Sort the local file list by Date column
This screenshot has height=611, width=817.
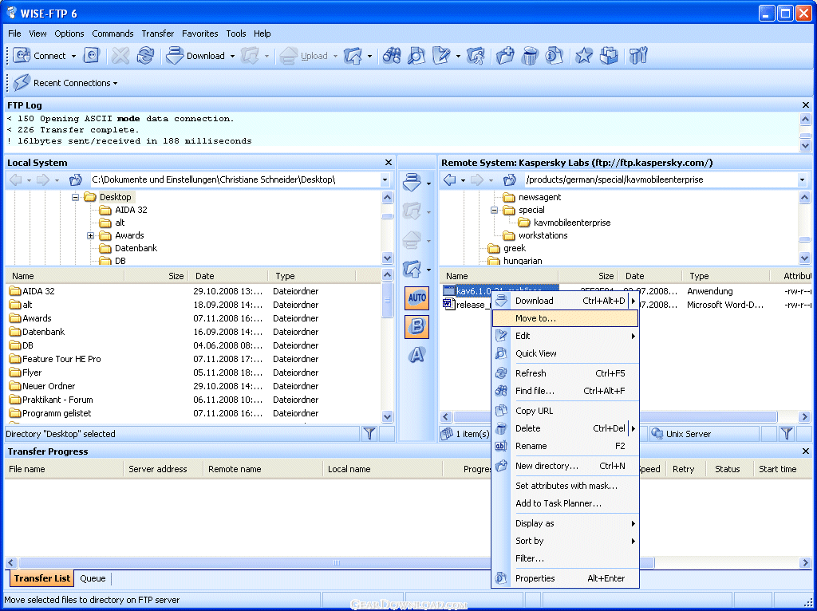pyautogui.click(x=229, y=276)
